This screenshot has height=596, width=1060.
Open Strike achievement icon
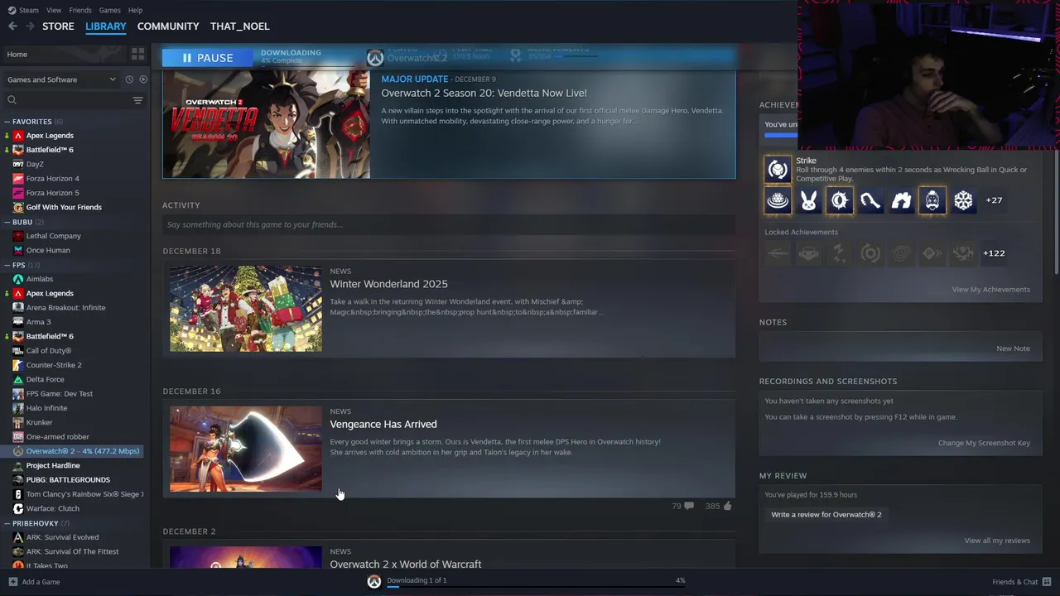tap(778, 170)
